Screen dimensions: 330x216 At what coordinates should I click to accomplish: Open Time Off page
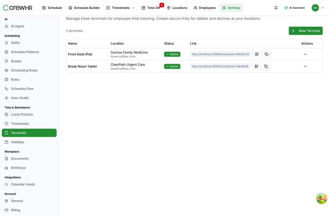pos(151,8)
